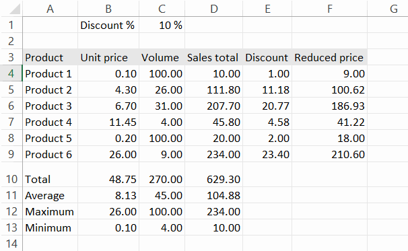Screen dimensions: 408x251
Task: Click reduced price 210.60
Action: click(329, 154)
